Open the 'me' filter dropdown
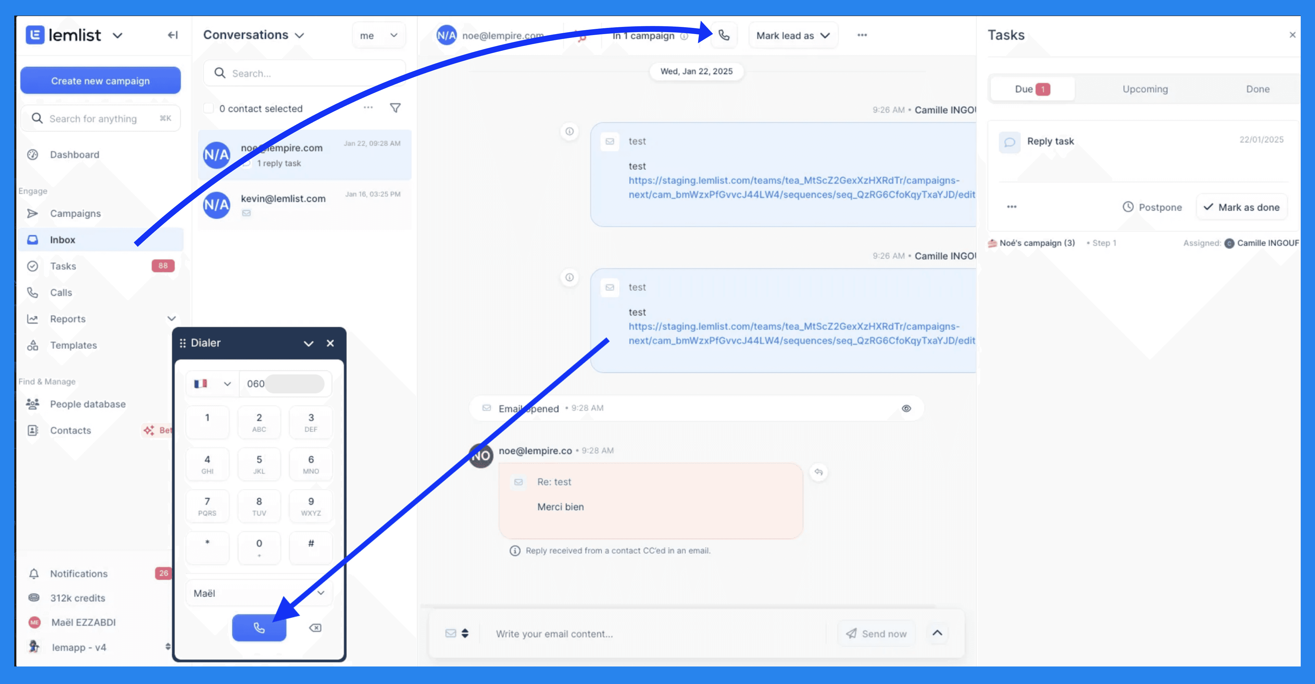Screen dimensions: 1315x684 379,35
